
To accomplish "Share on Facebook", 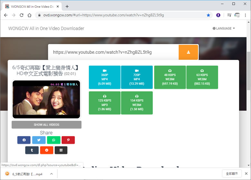I will 24,140.
